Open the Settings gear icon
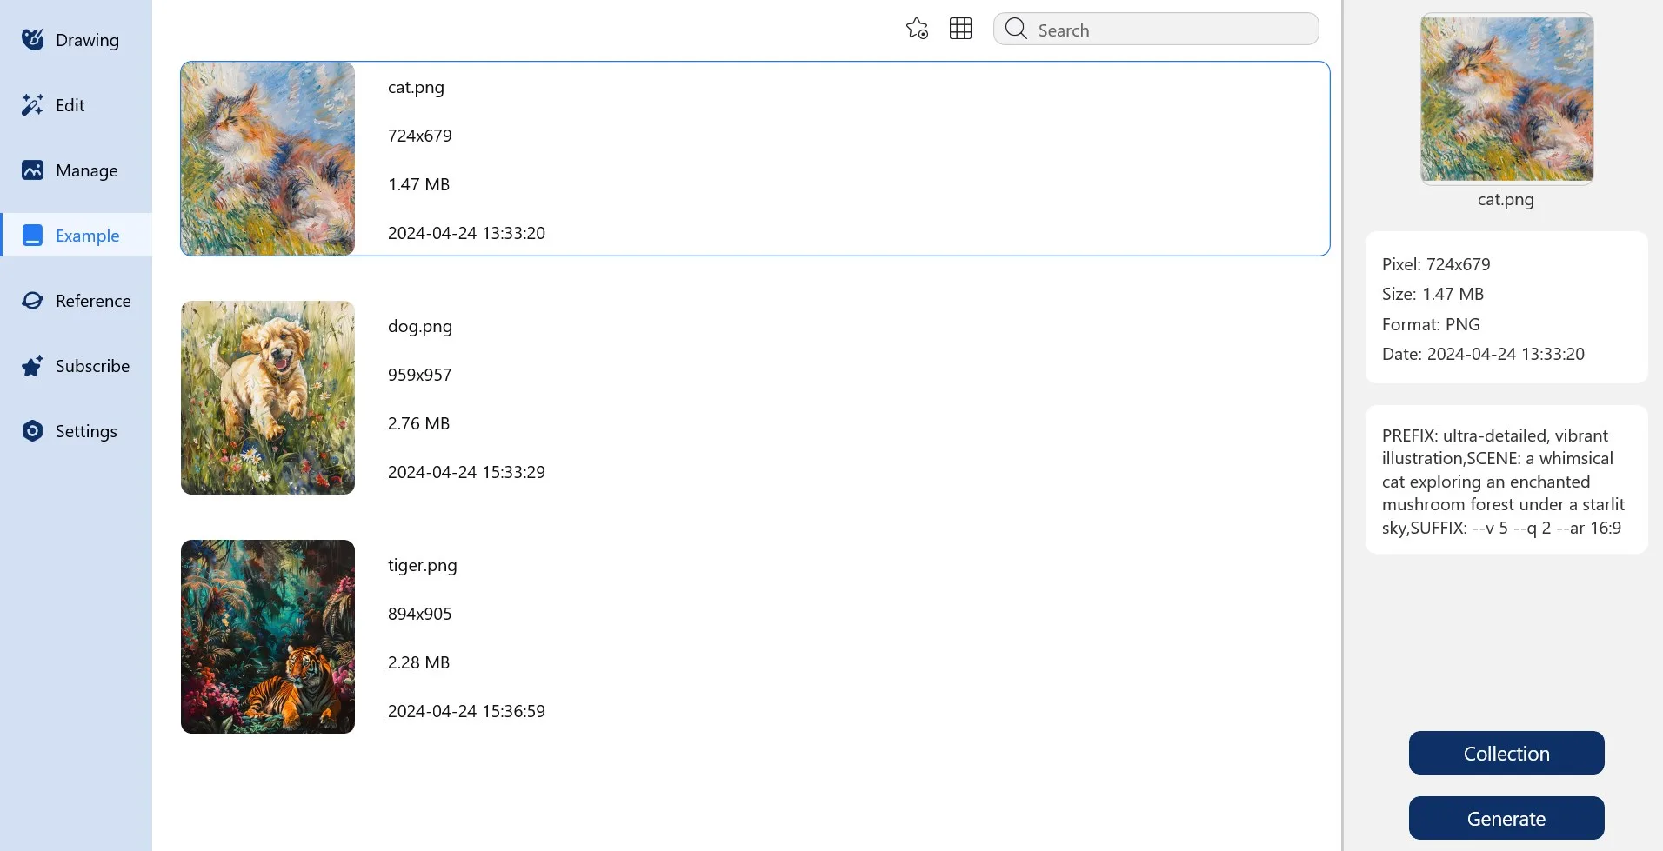This screenshot has width=1663, height=851. click(x=33, y=430)
